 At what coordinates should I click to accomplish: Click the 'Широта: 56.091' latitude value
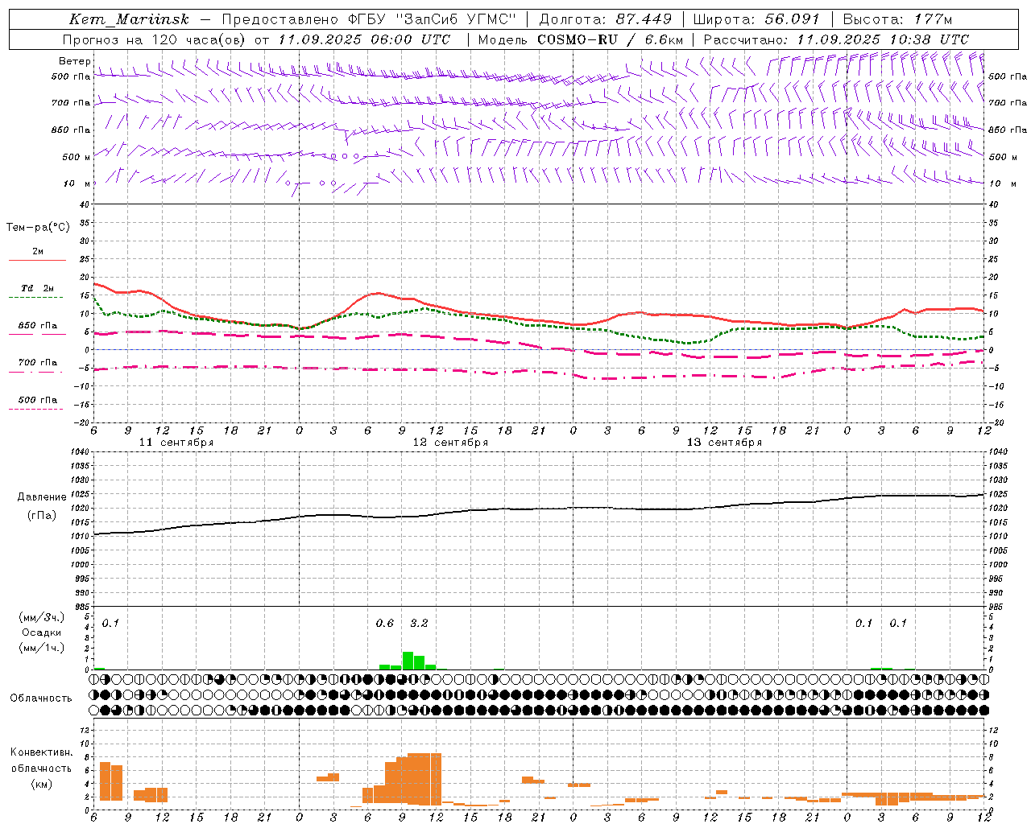tap(756, 19)
